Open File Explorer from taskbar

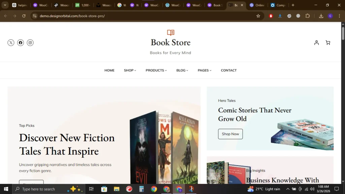click(x=116, y=189)
